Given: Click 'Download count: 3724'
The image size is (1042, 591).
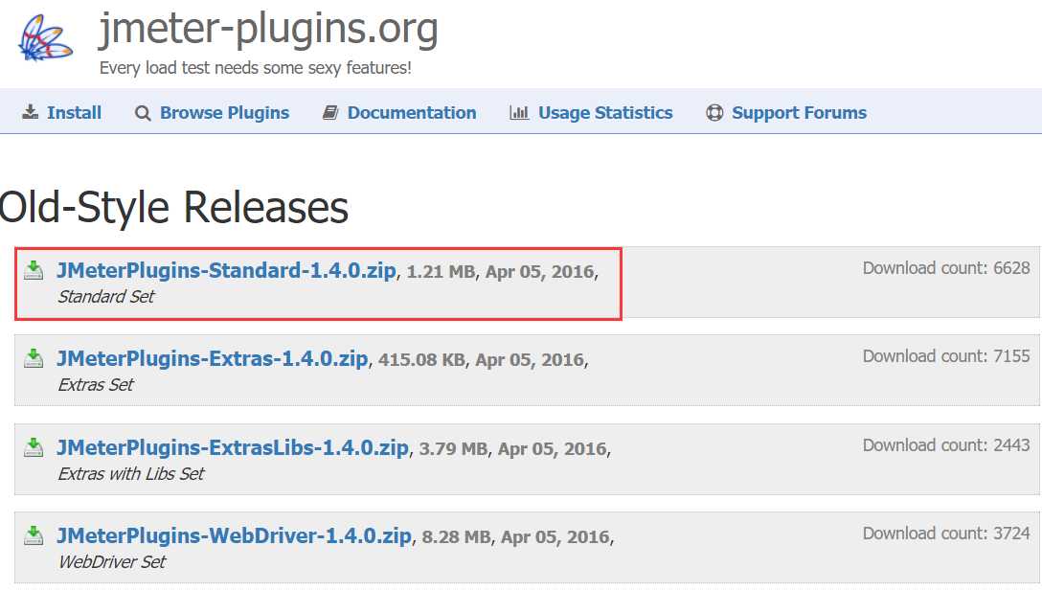Looking at the screenshot, I should [946, 534].
